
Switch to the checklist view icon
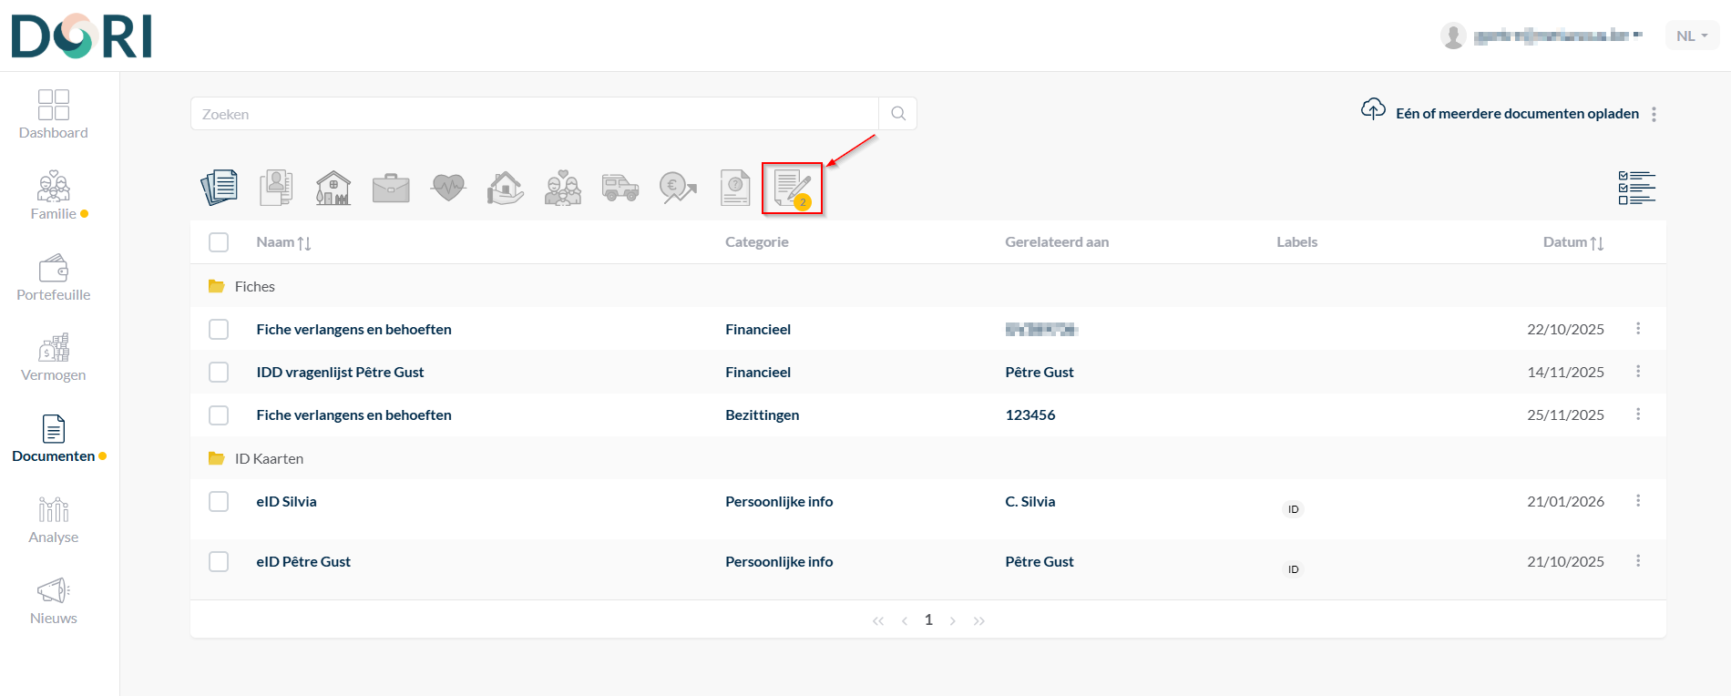(x=1636, y=188)
